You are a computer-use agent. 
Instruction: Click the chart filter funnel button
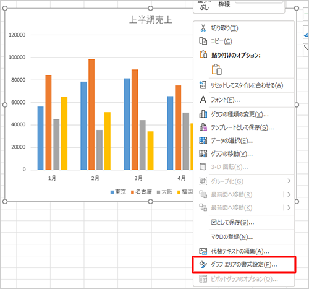306,50
